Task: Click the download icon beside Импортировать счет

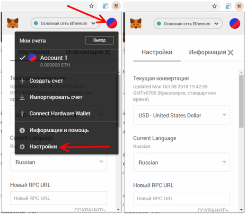Action: (22, 97)
